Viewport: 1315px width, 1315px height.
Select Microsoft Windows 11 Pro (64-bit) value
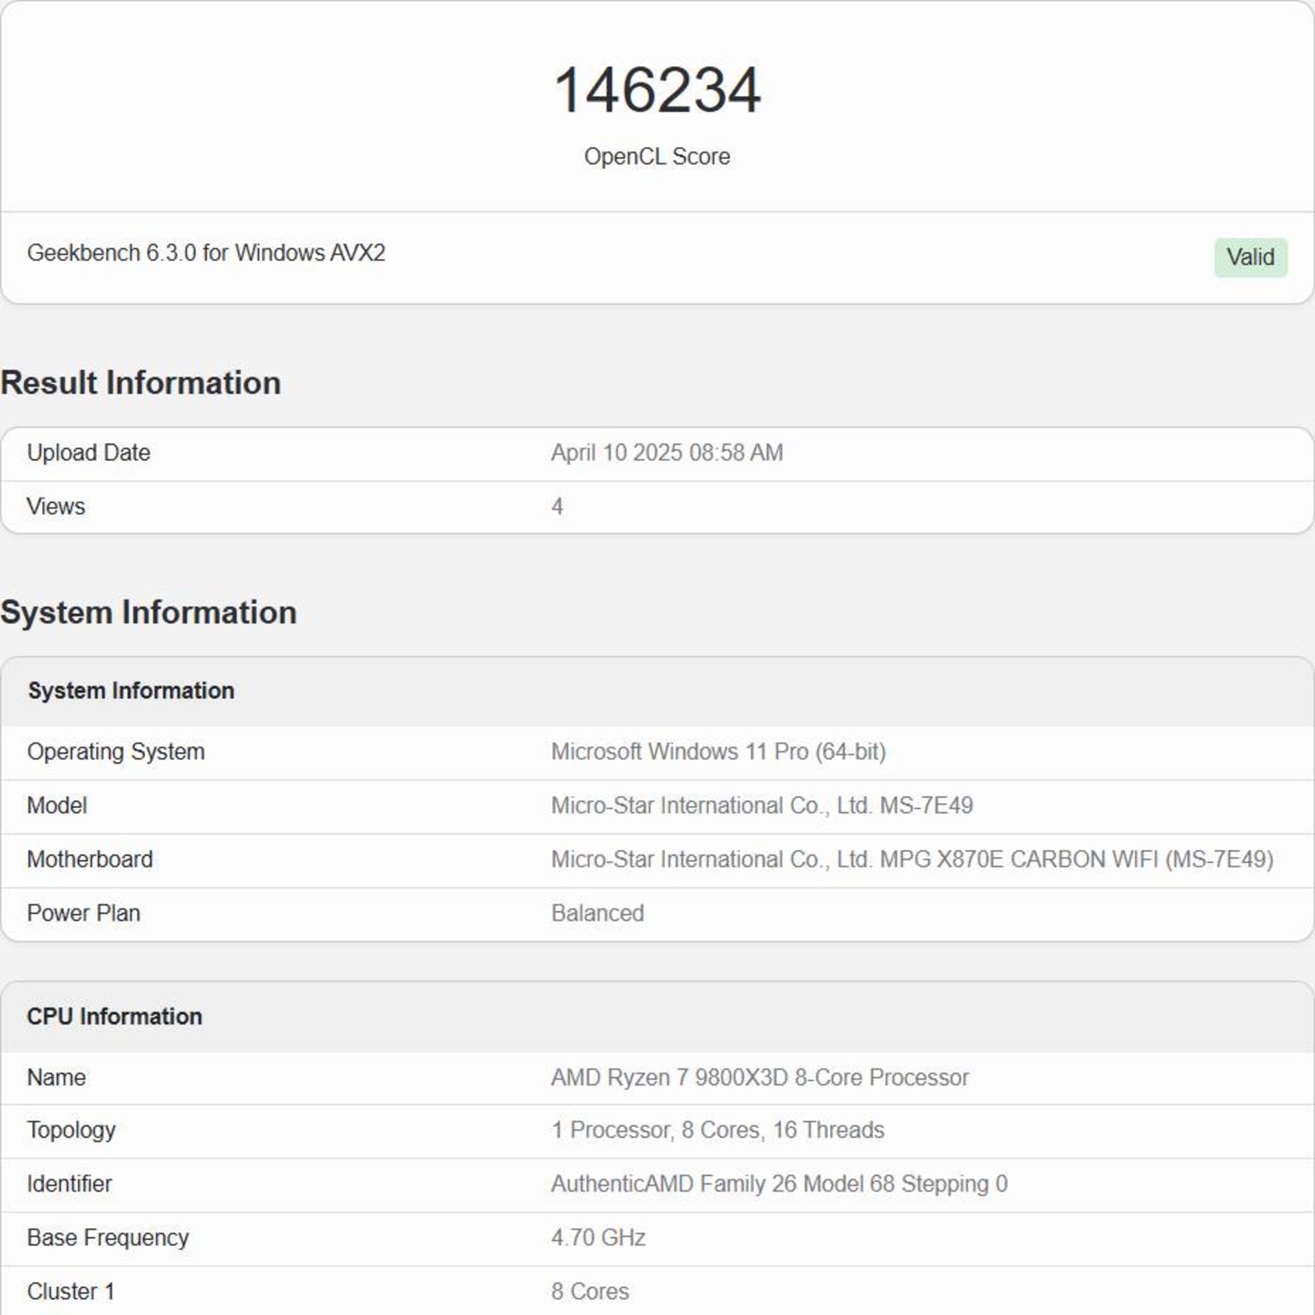(718, 751)
